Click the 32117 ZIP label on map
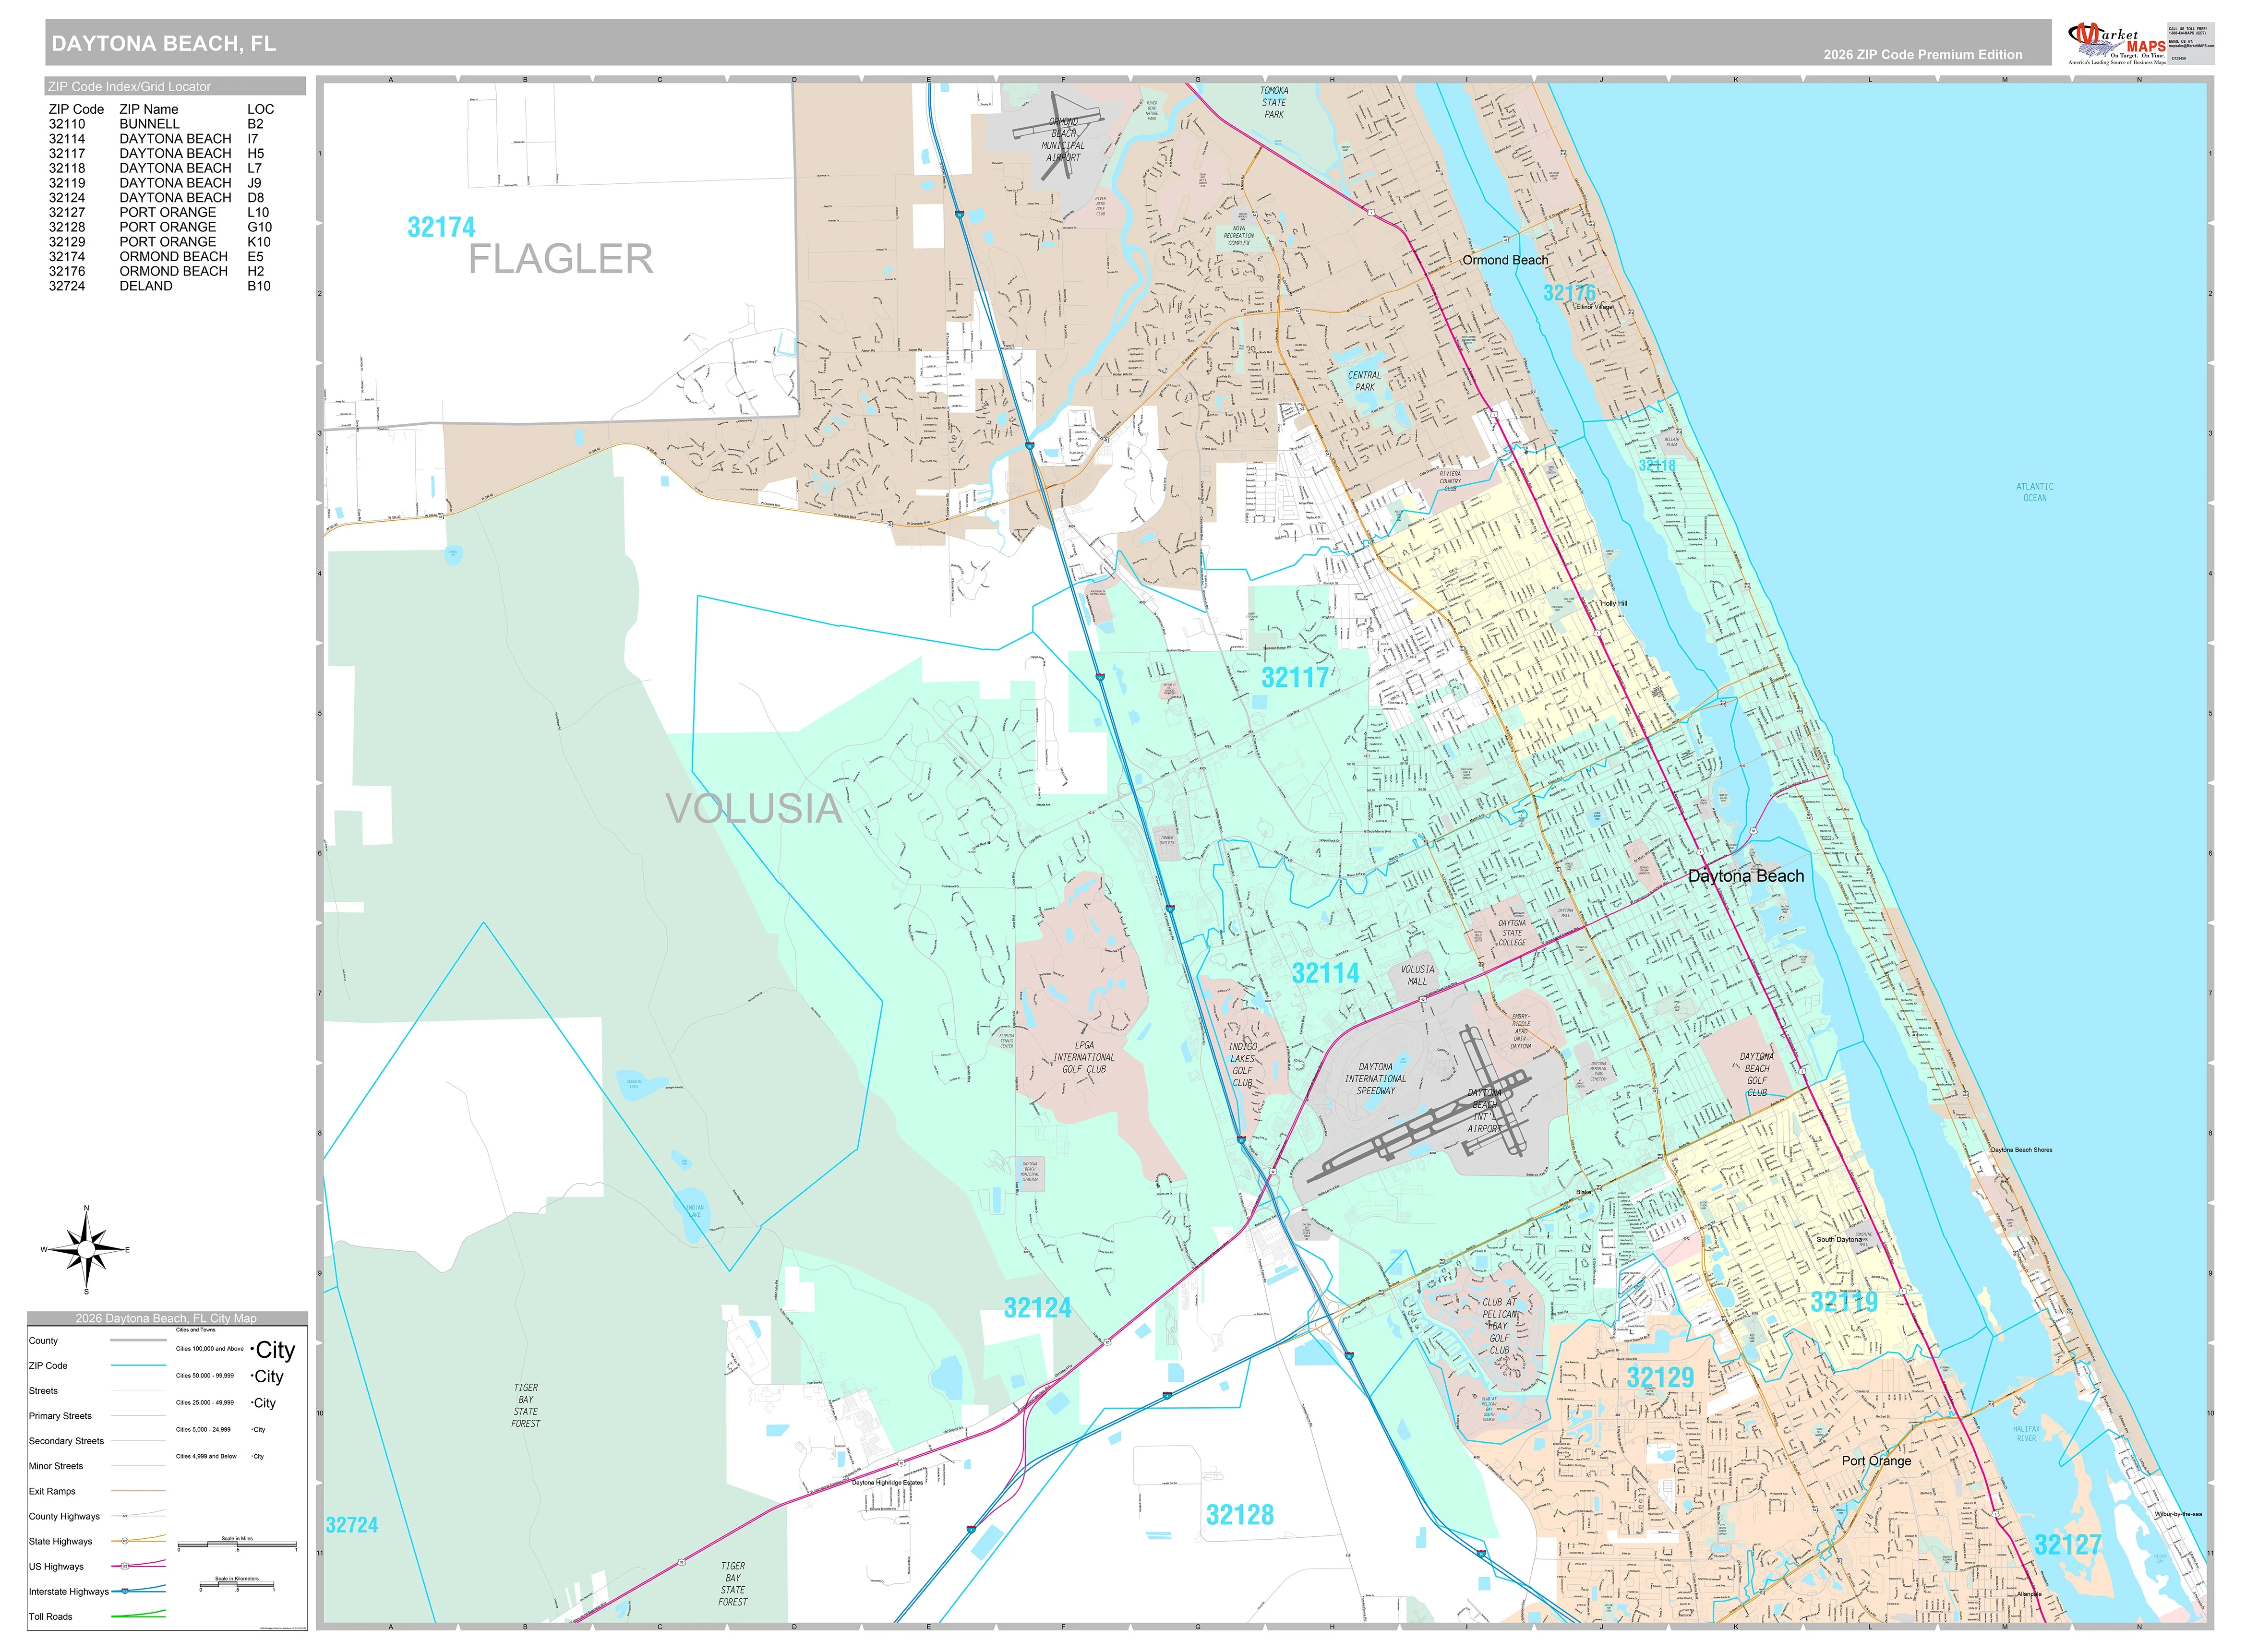Viewport: 2246px width, 1652px height. 1295,678
